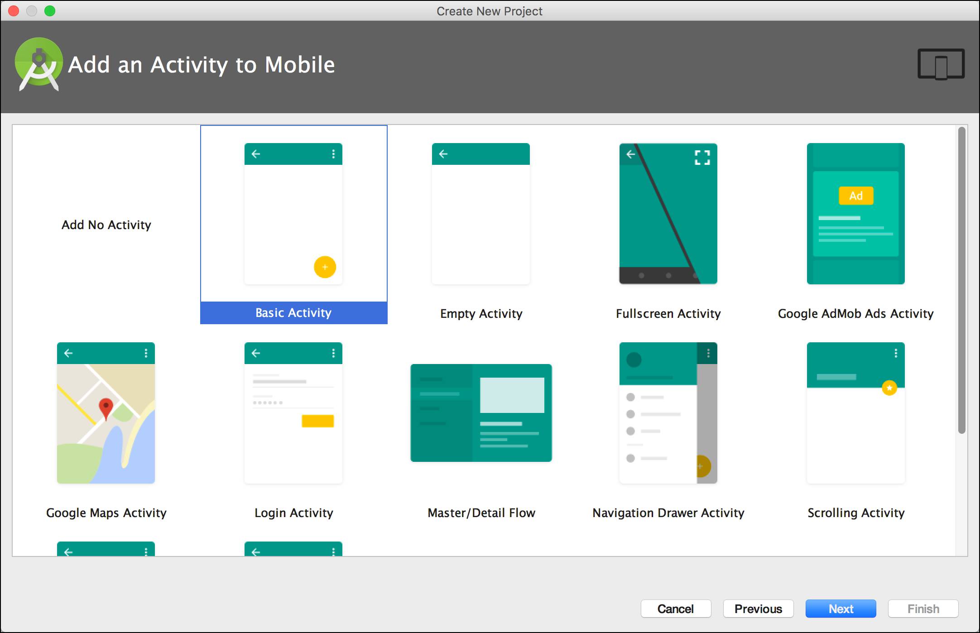Click the back arrow in Login Activity preview

tap(256, 353)
